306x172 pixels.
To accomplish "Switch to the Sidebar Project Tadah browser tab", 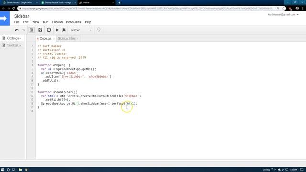I will [x=58, y=3].
